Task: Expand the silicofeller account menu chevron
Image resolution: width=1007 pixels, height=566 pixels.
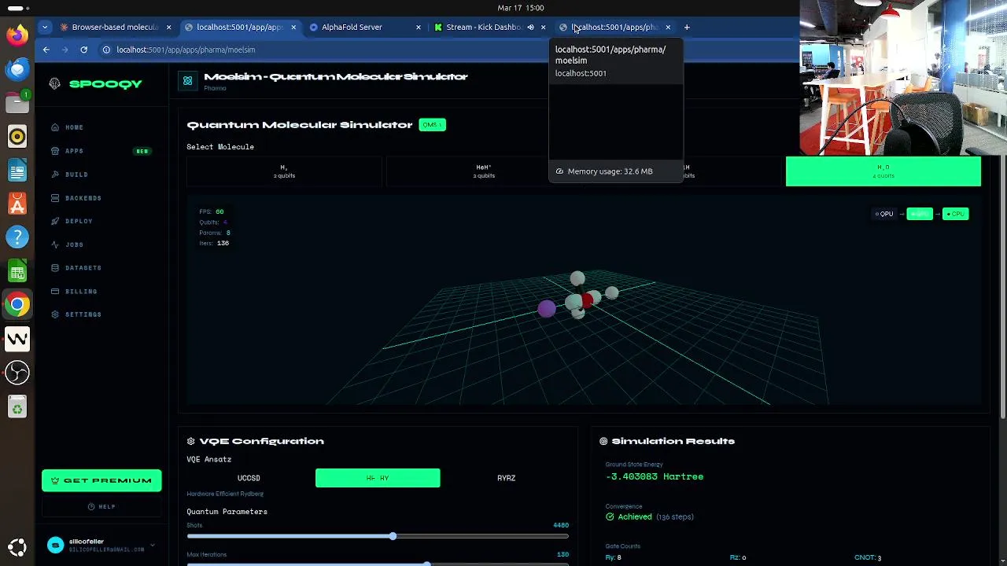Action: [152, 545]
